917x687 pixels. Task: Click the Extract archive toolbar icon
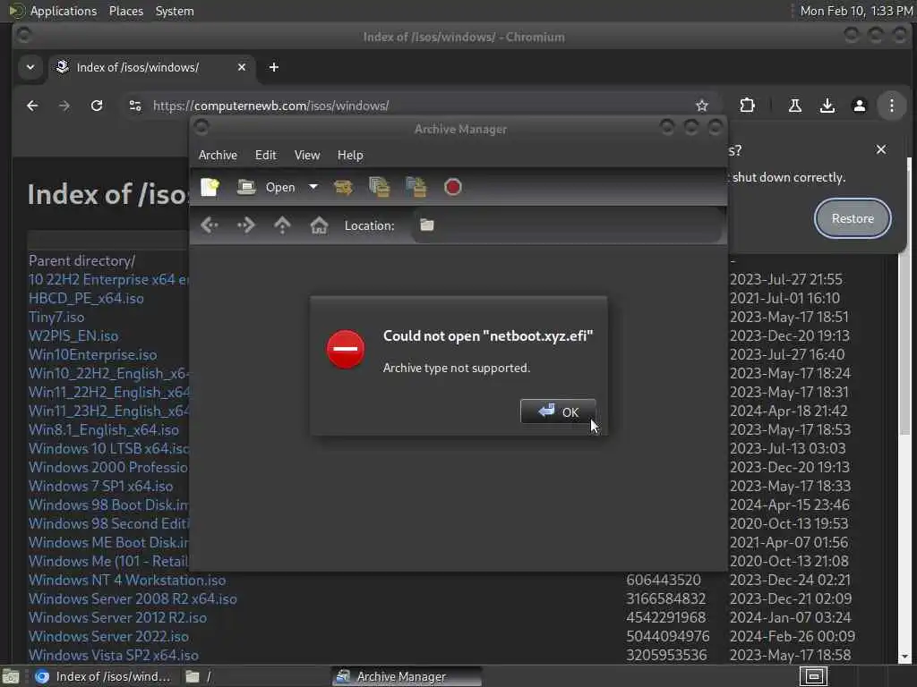[x=343, y=187]
